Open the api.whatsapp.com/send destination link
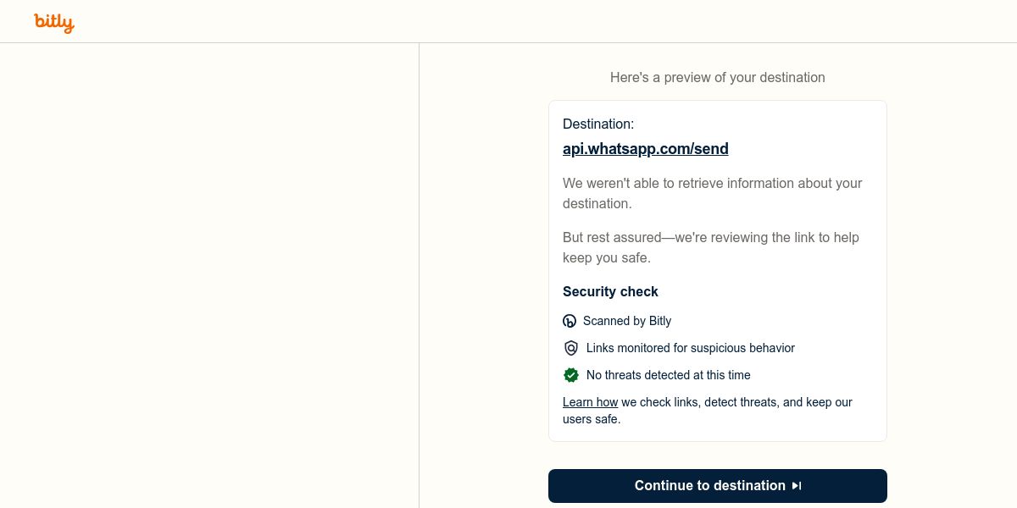 tap(646, 149)
